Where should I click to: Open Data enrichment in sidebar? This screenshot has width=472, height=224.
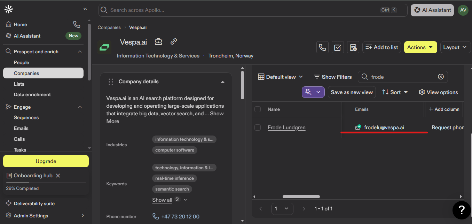point(32,94)
